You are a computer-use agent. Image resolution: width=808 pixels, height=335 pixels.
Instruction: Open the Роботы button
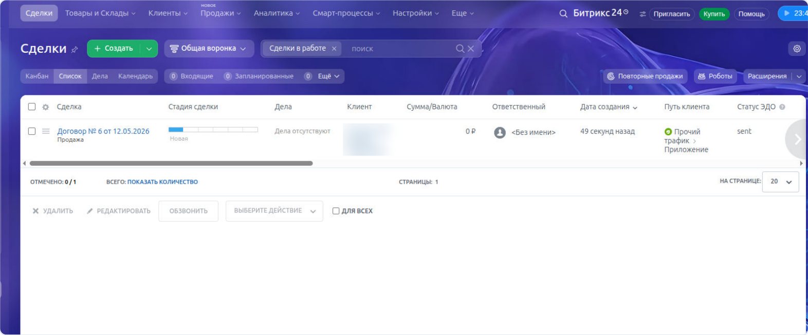pyautogui.click(x=715, y=76)
